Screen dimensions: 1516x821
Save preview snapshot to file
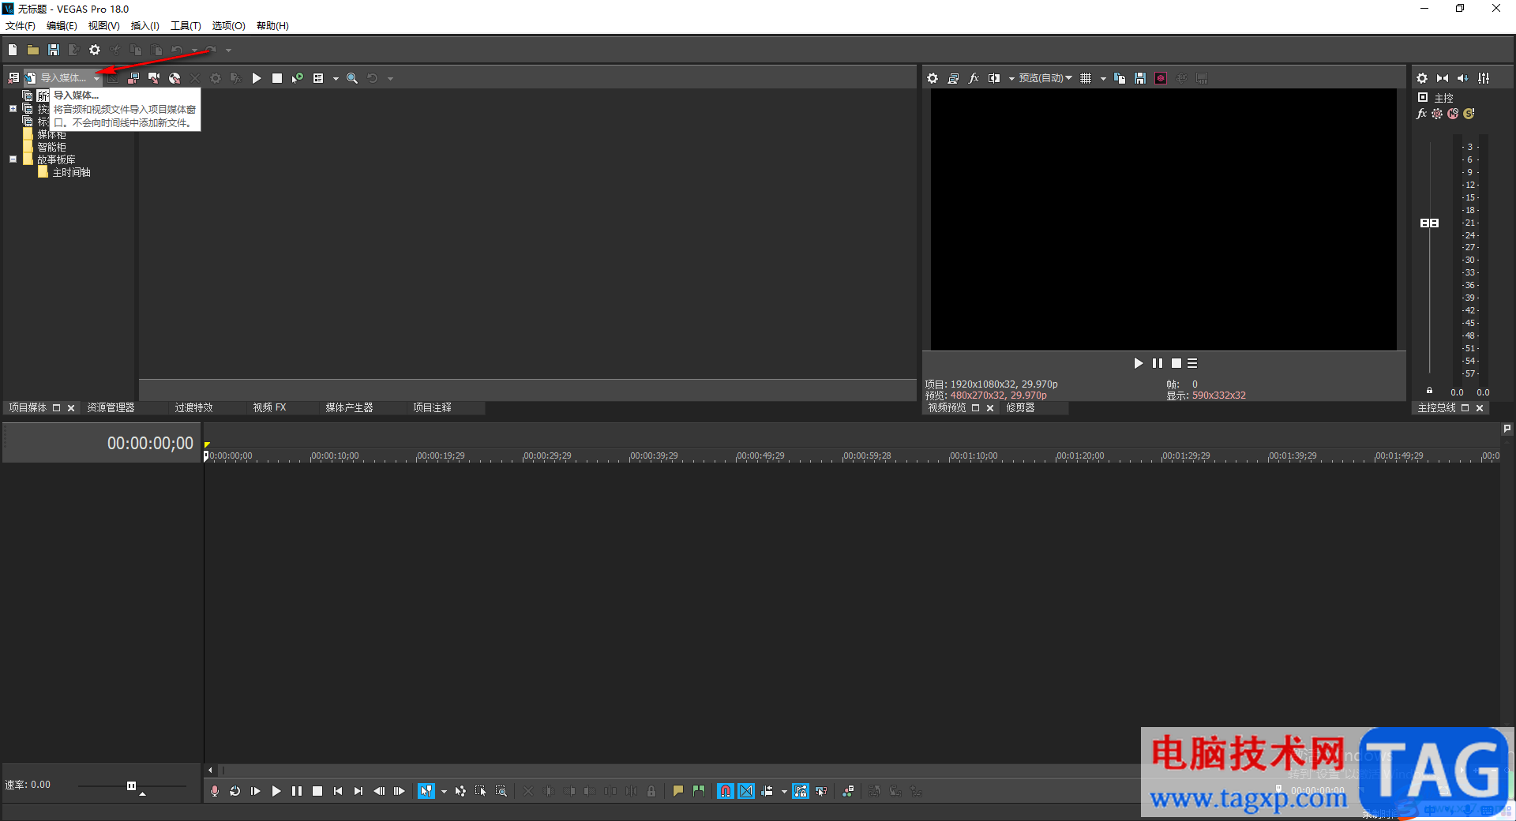(1140, 78)
